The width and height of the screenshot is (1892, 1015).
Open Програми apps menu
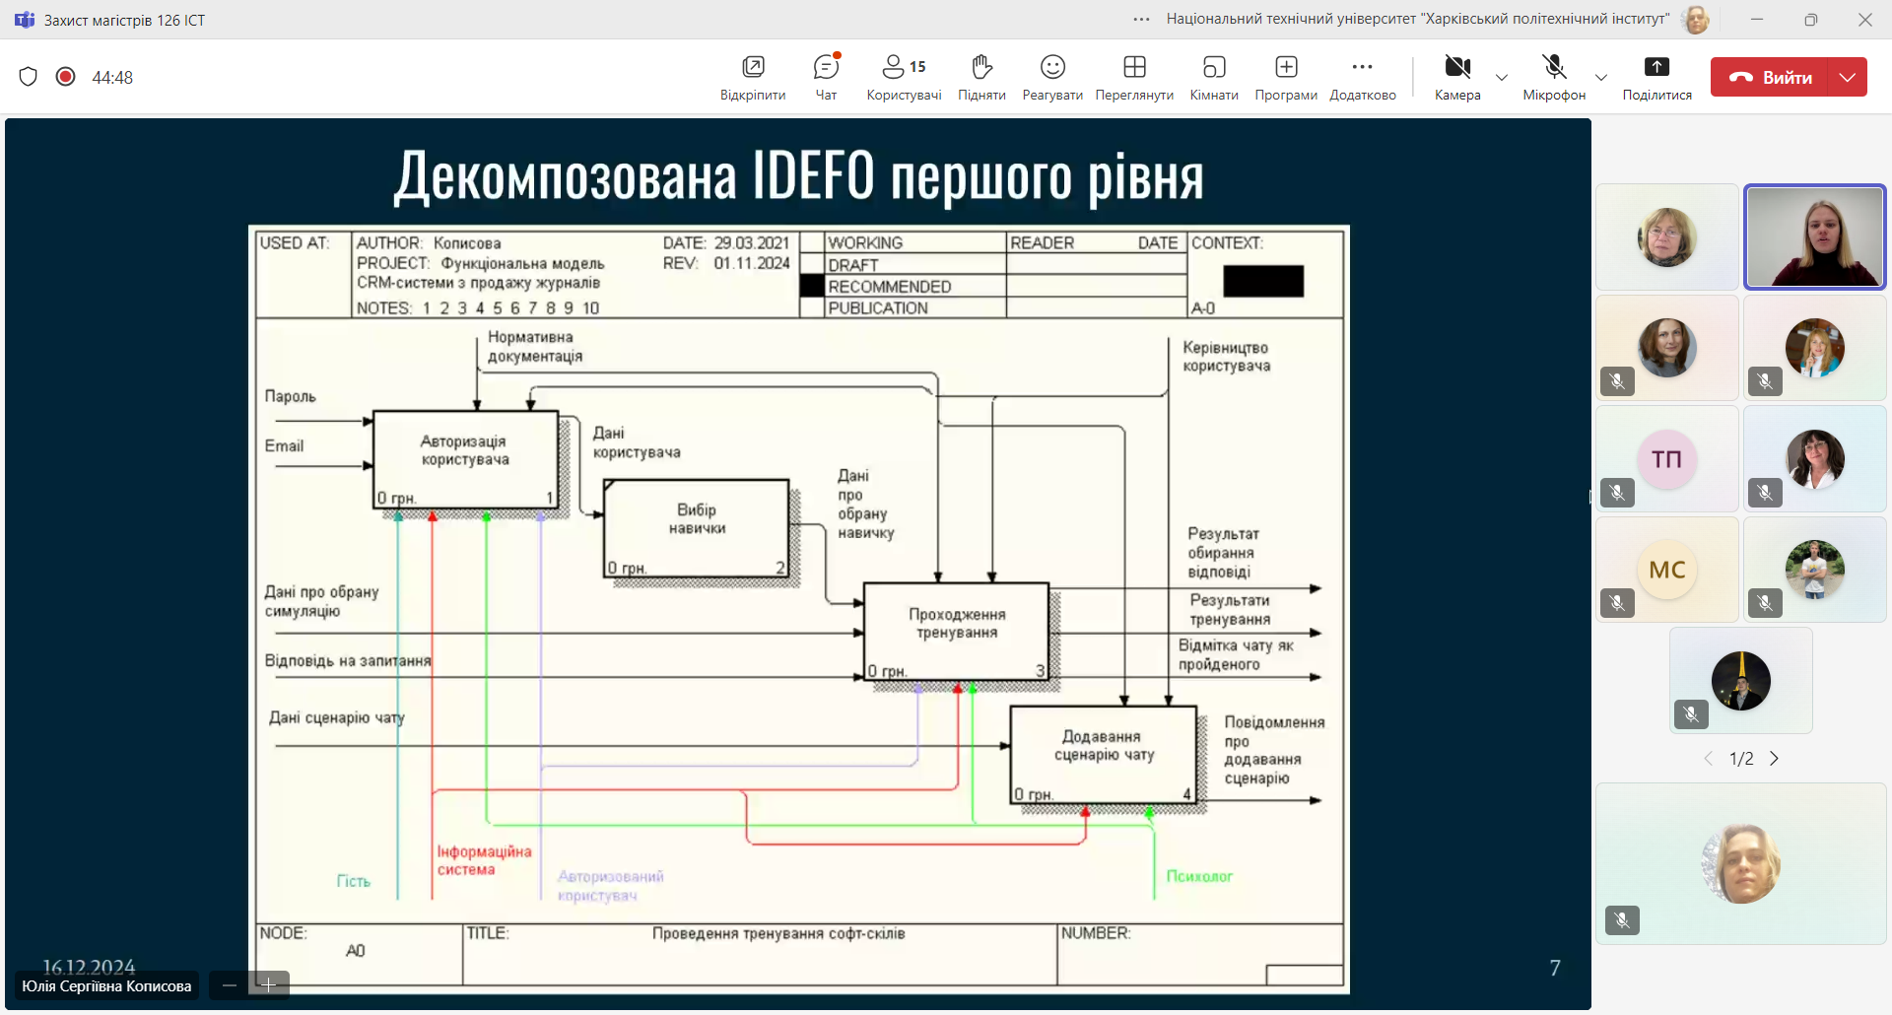pos(1286,77)
